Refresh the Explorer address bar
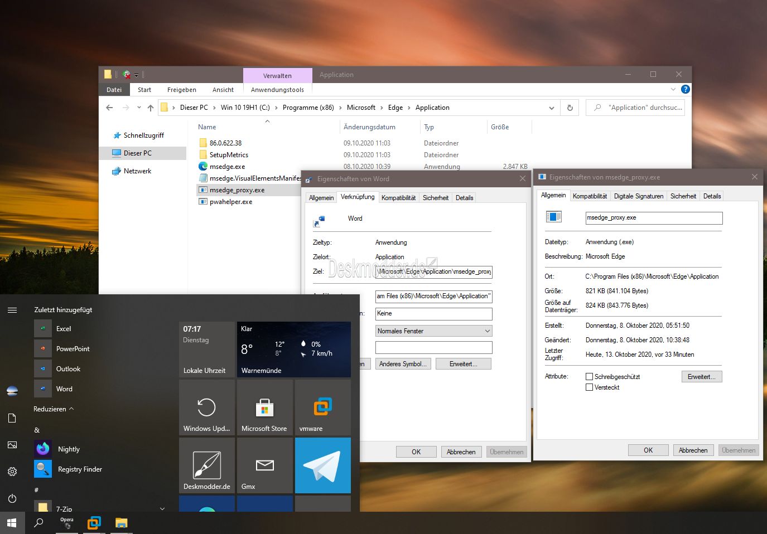 [x=570, y=108]
